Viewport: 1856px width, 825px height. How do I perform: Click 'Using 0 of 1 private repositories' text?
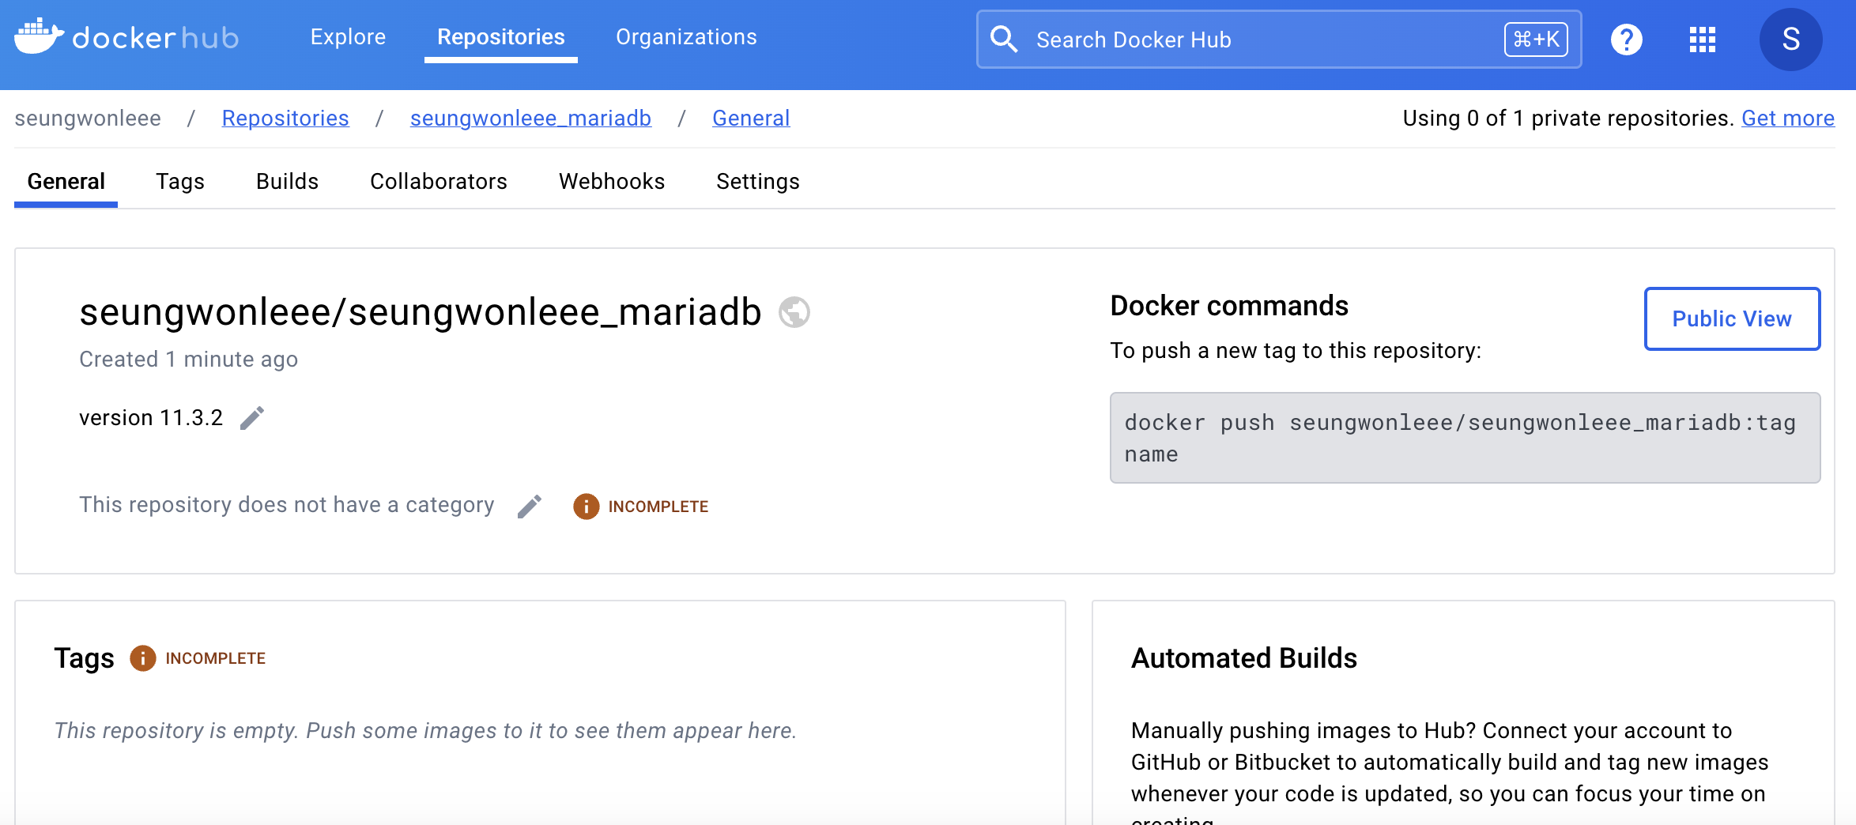coord(1568,118)
